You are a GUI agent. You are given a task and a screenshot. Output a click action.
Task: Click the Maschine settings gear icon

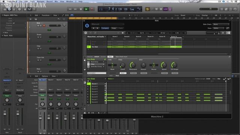coord(223,33)
